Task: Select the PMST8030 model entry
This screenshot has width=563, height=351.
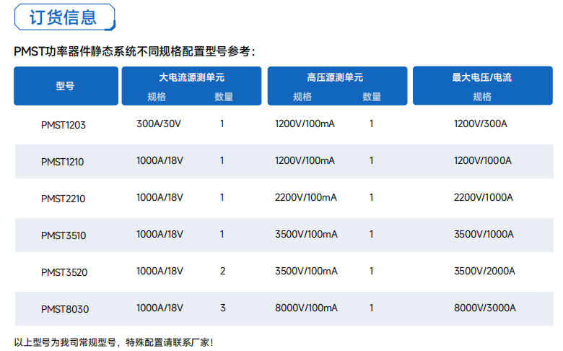Action: click(65, 309)
